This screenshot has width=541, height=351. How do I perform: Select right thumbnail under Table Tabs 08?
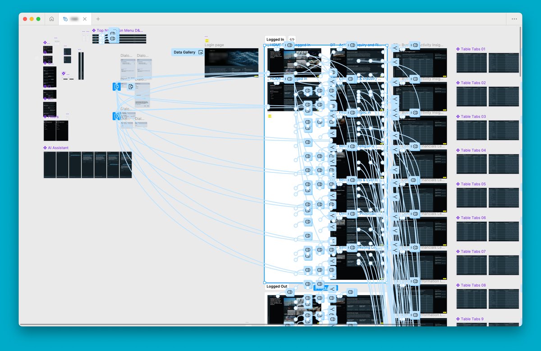pyautogui.click(x=504, y=299)
